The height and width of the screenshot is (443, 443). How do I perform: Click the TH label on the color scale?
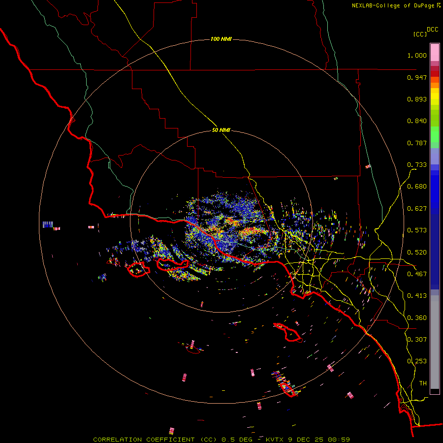(x=423, y=383)
